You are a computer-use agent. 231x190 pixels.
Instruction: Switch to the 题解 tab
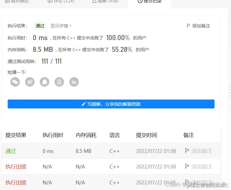coord(105,1)
